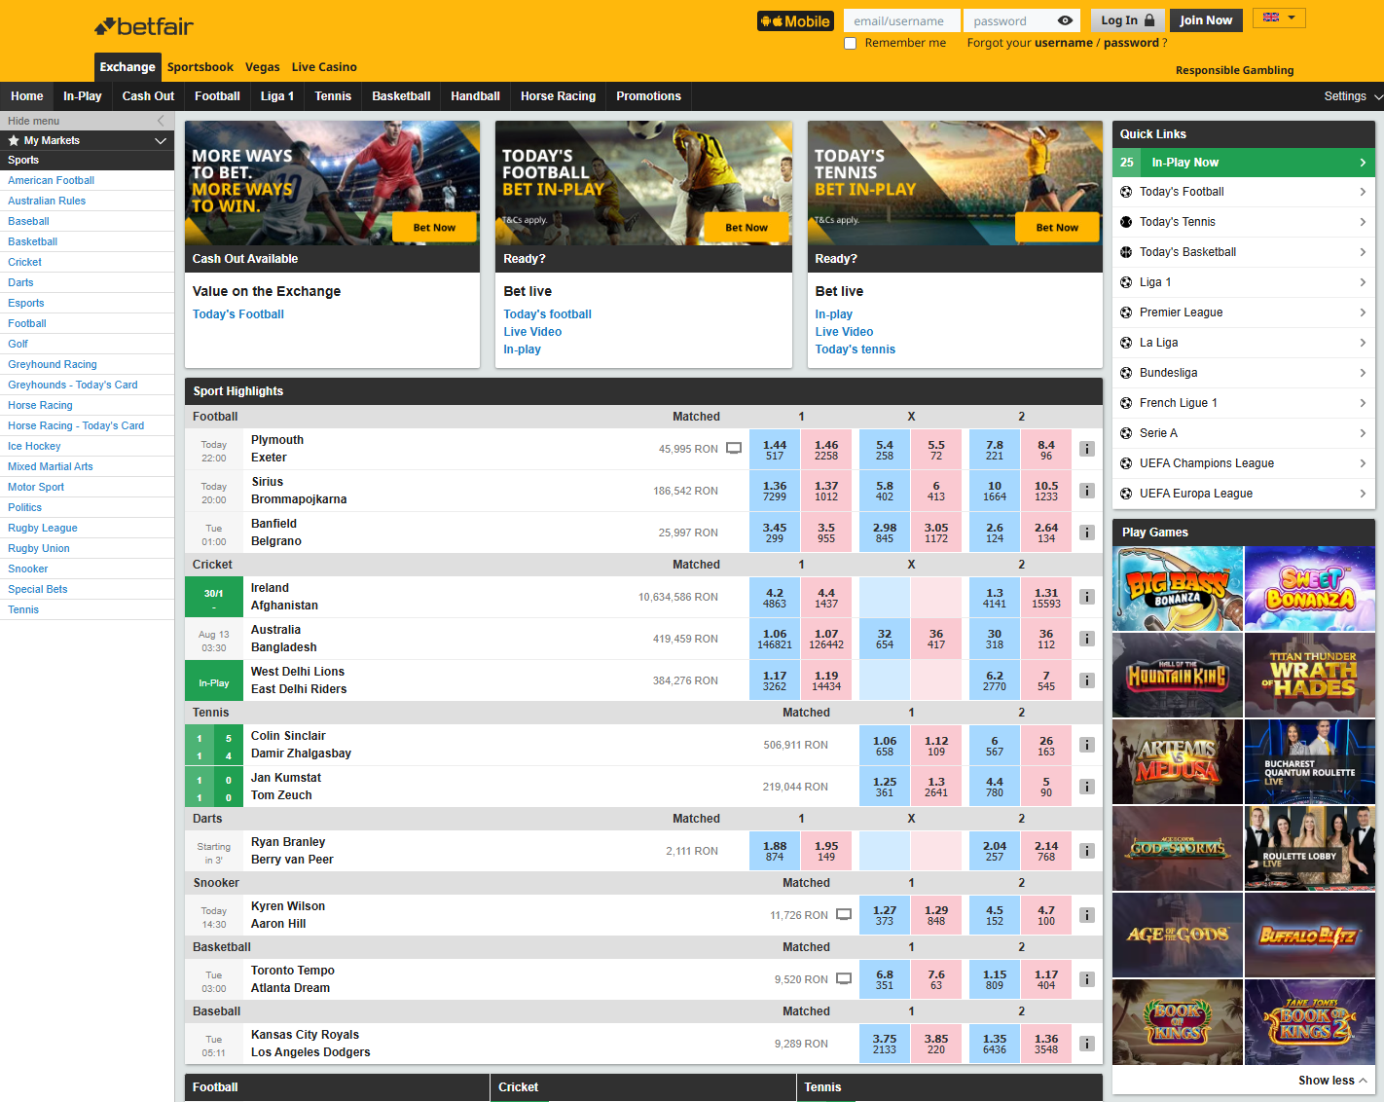Open Wrath of Hades game thumbnail
1384x1102 pixels.
[x=1310, y=675]
